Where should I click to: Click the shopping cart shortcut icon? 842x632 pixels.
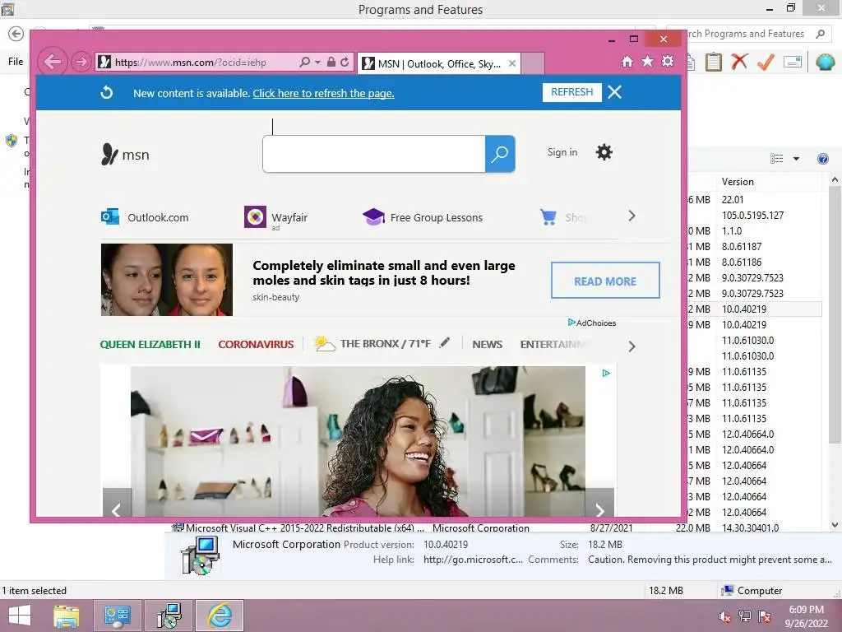coord(548,216)
